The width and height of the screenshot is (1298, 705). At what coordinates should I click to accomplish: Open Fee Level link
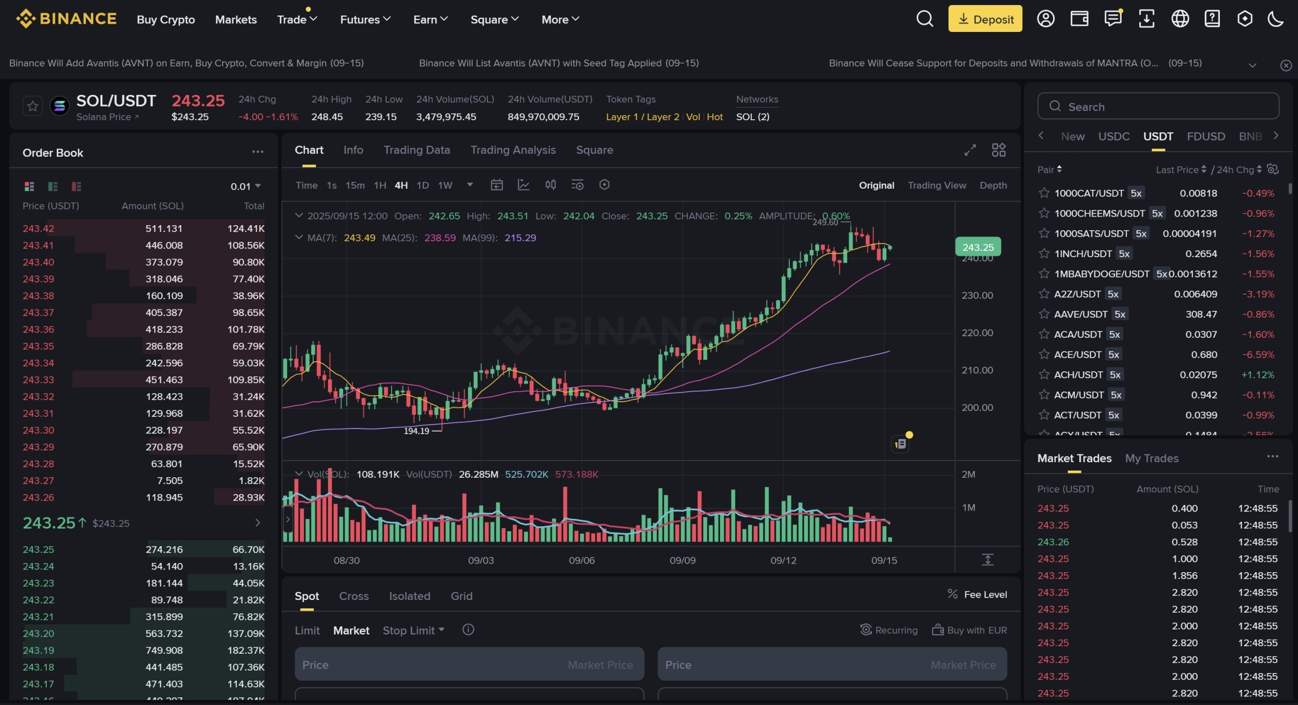tap(978, 594)
